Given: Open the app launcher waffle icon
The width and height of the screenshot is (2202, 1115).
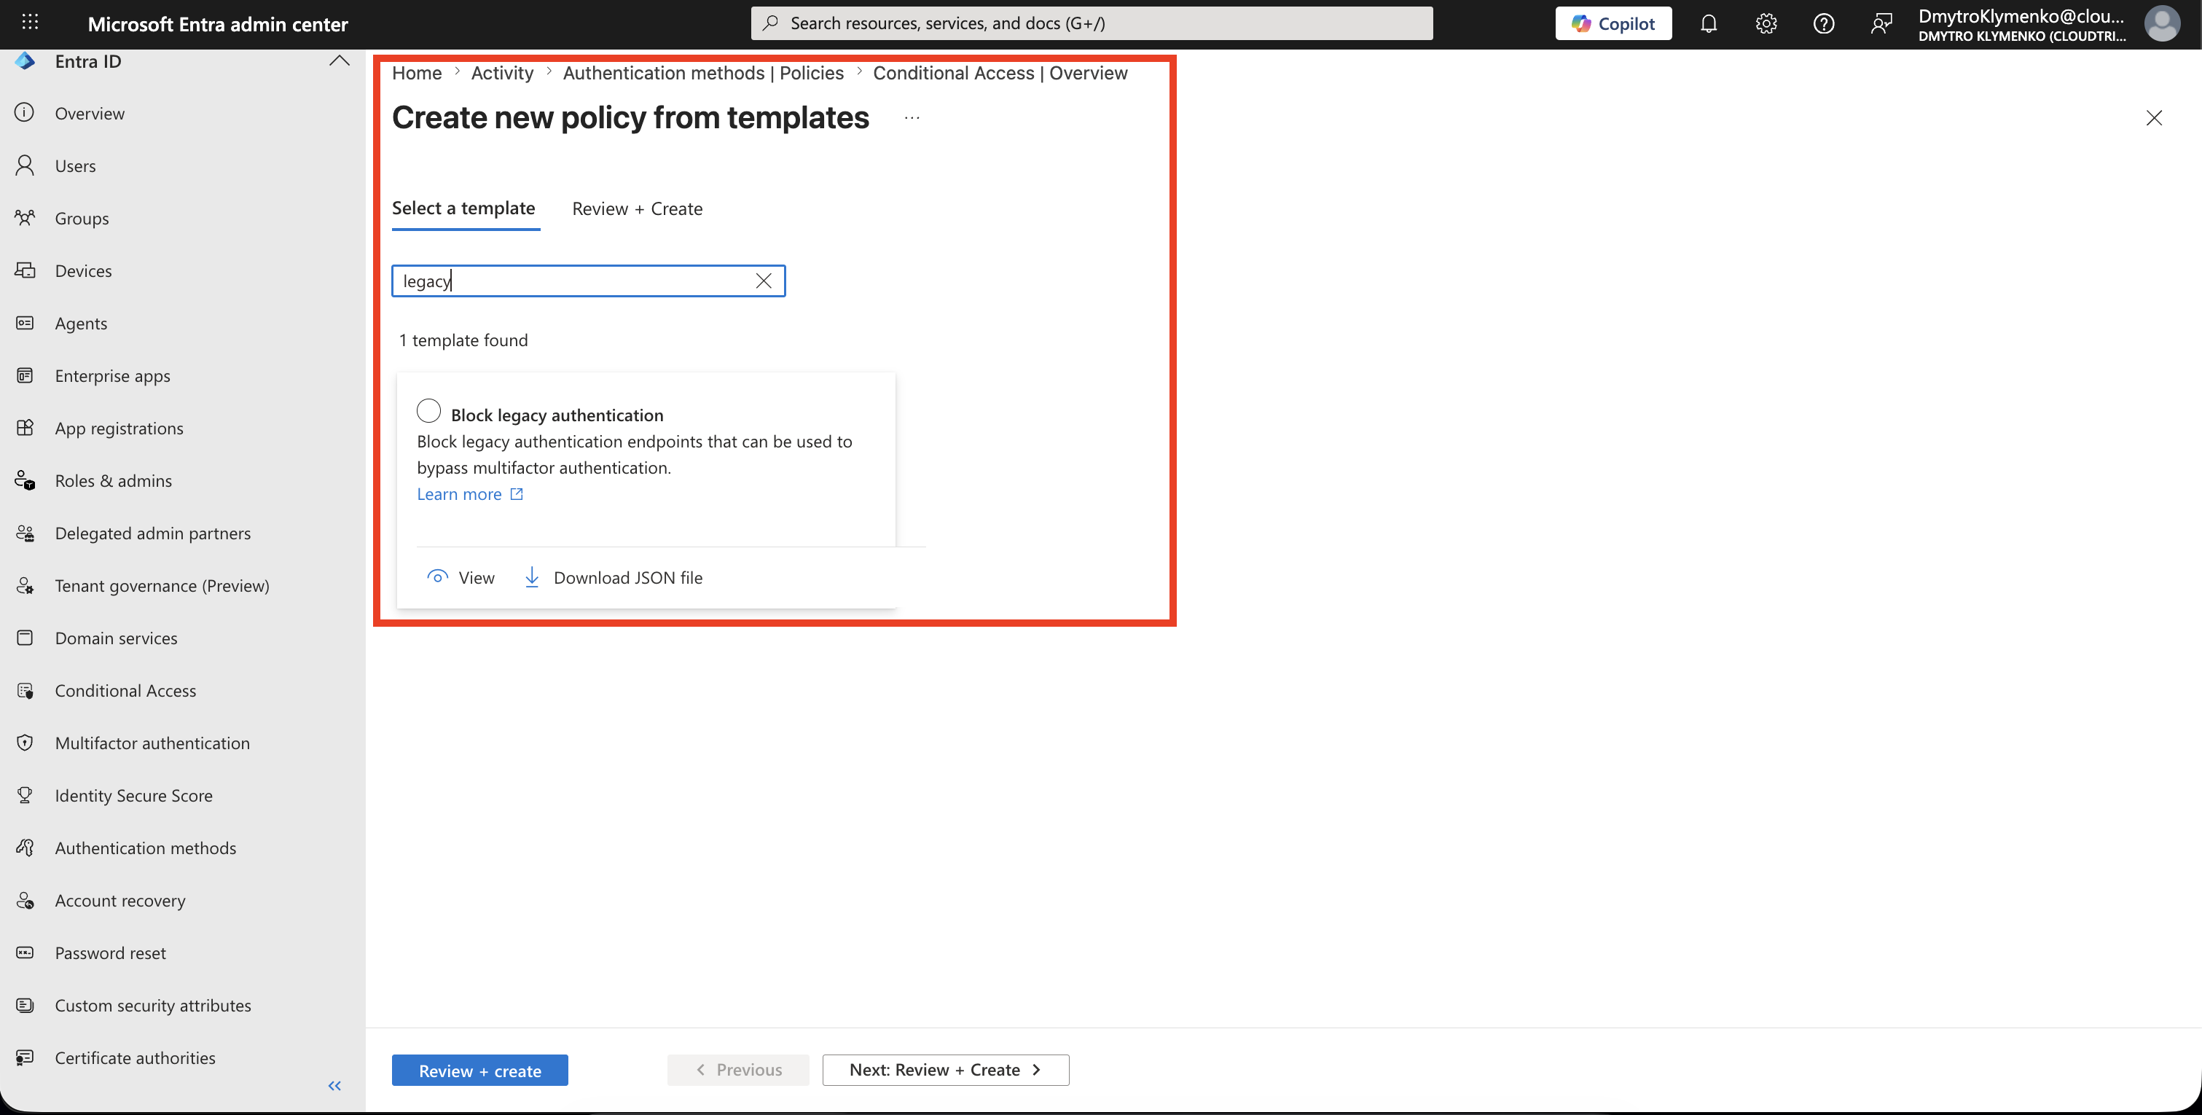Looking at the screenshot, I should [30, 23].
